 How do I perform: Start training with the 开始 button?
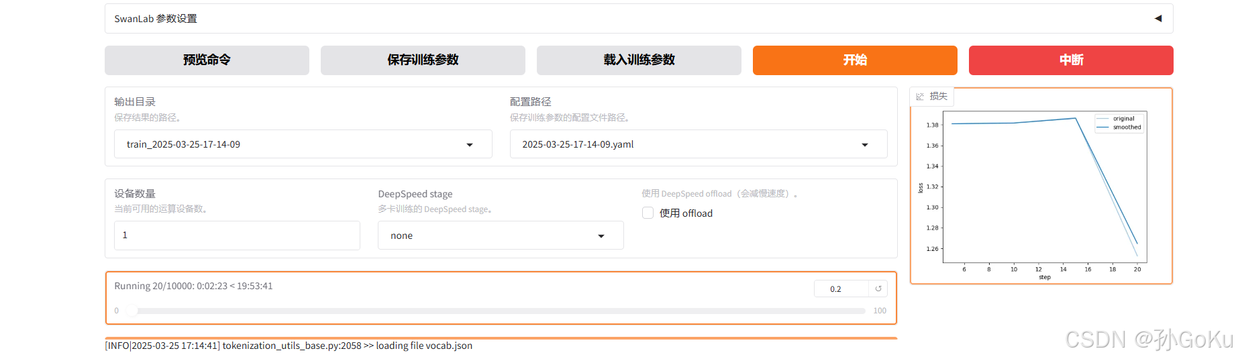(x=855, y=60)
